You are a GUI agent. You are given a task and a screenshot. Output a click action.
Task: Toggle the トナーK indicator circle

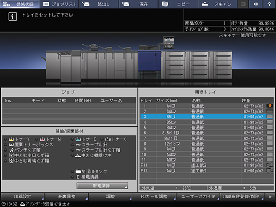[x=102, y=139]
